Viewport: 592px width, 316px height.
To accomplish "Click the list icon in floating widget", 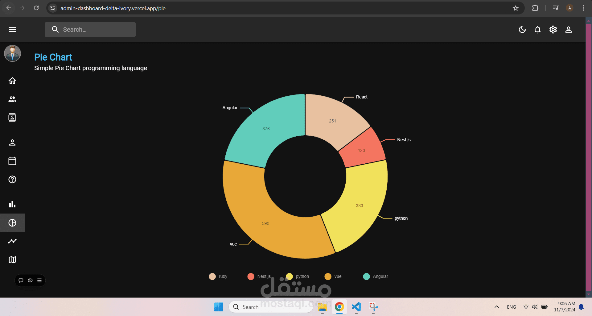I will coord(39,280).
